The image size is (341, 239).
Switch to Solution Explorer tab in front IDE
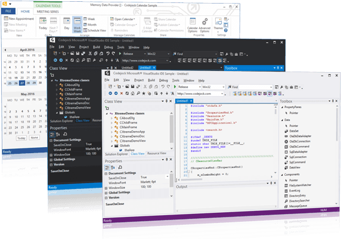point(116,154)
